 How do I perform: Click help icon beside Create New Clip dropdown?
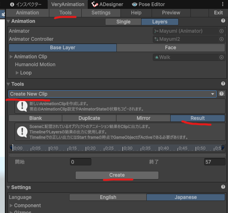tap(222, 94)
